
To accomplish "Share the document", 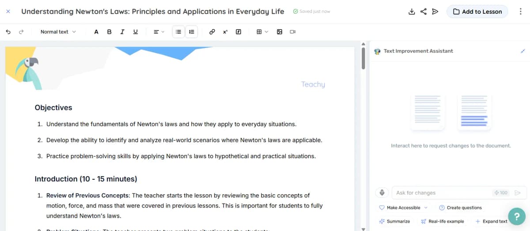I will 424,11.
